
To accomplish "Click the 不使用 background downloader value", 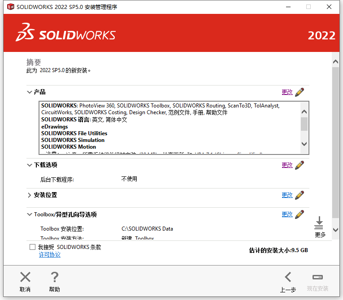I will [129, 179].
